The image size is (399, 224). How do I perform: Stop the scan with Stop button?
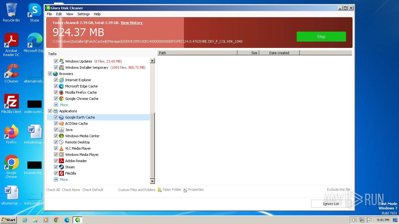[x=321, y=36]
